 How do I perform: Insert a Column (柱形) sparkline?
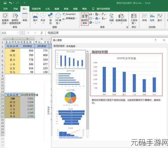point(152,17)
